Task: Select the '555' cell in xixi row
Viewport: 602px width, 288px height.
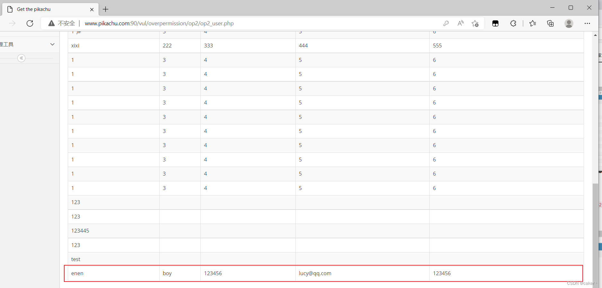Action: click(507, 45)
